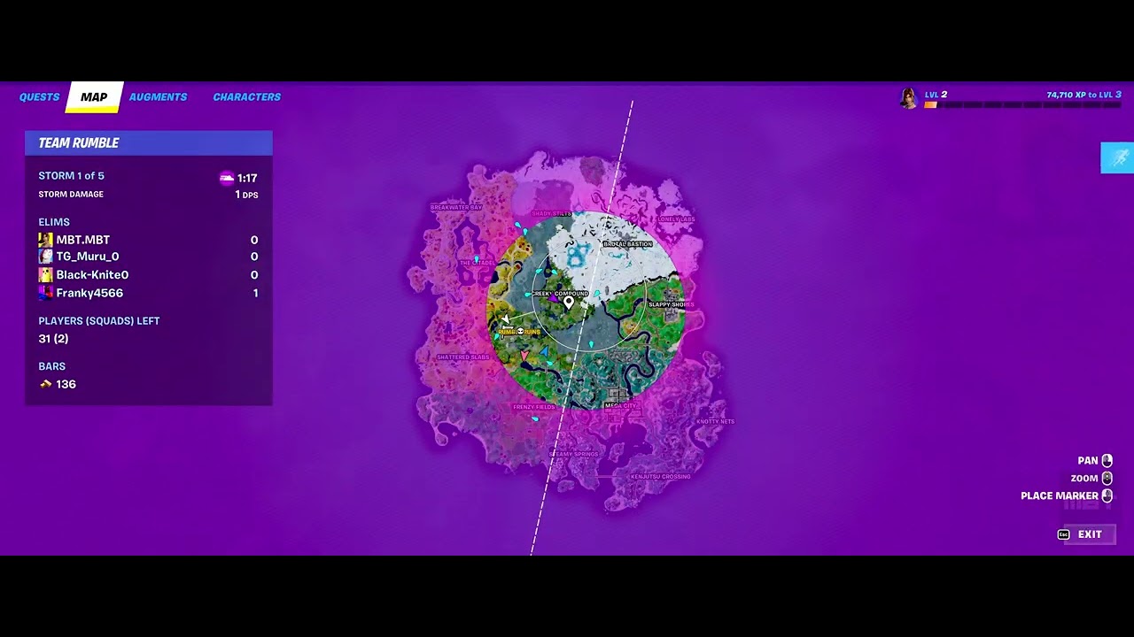Click the Knotty Nets map label
This screenshot has height=637, width=1134.
(x=716, y=422)
